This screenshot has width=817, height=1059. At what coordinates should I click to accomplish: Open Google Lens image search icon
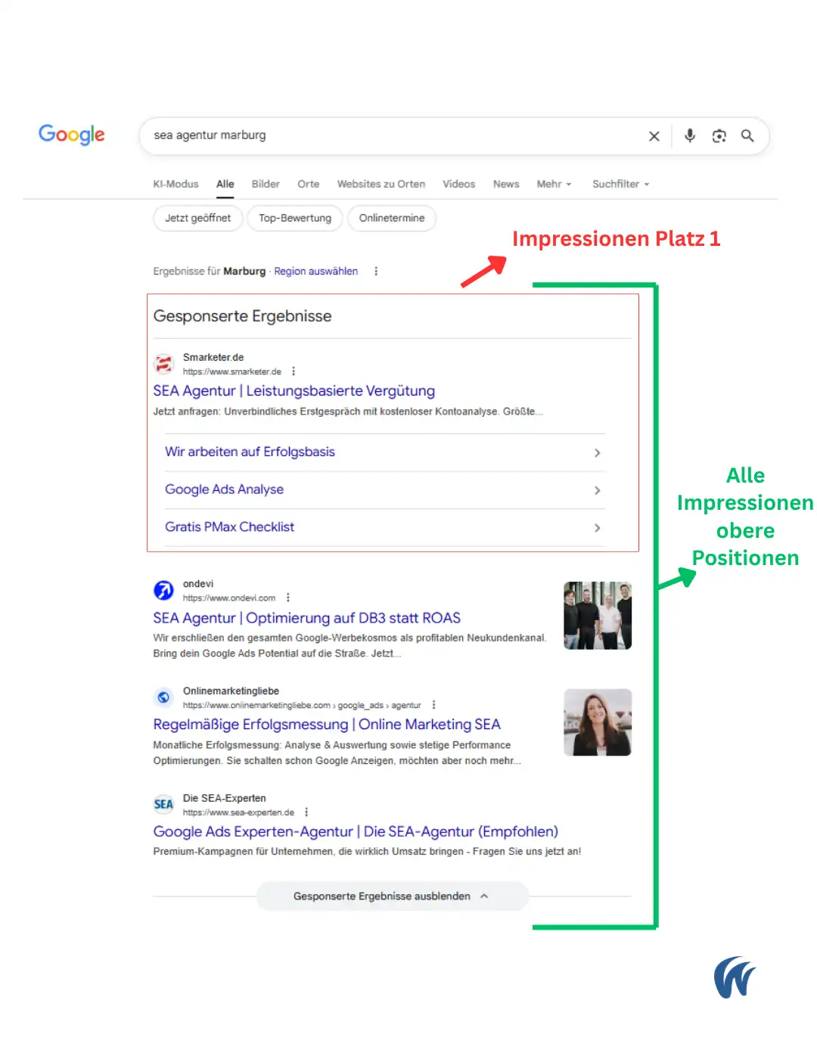pyautogui.click(x=719, y=136)
